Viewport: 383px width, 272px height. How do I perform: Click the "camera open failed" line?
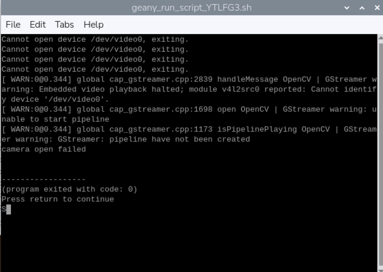(x=43, y=150)
